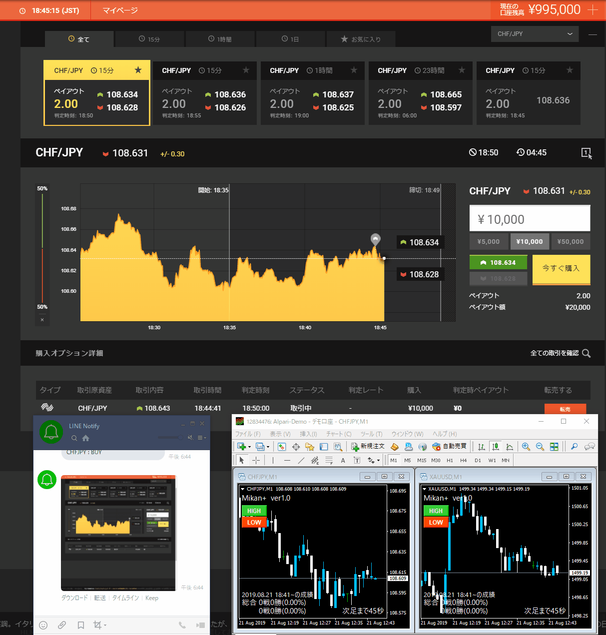Open チャート (C) menu in MetaTrader
Screen dimensions: 606x635
339,434
